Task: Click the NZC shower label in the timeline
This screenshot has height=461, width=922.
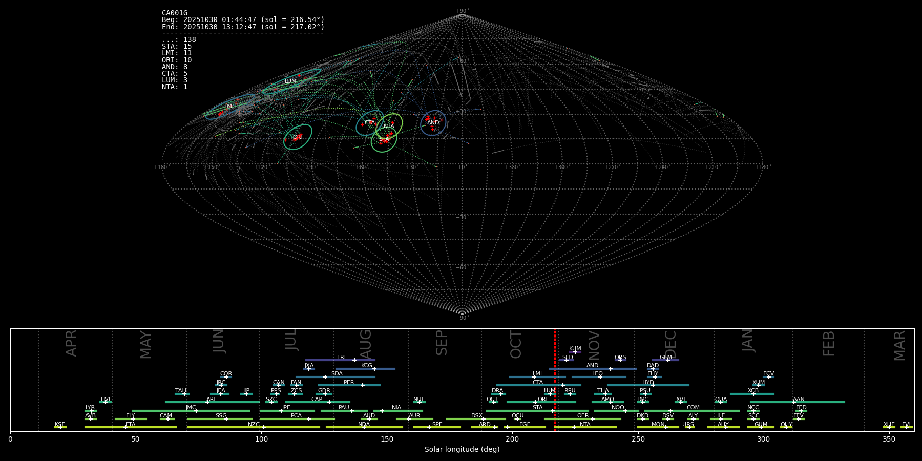Action: click(254, 425)
